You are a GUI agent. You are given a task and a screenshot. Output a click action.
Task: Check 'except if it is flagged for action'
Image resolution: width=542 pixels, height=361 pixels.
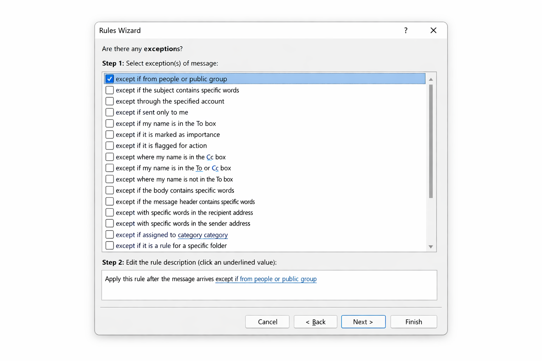[x=109, y=146]
